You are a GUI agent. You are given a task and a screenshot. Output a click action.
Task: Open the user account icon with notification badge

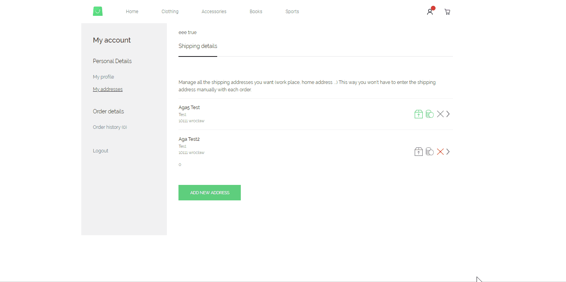(430, 12)
